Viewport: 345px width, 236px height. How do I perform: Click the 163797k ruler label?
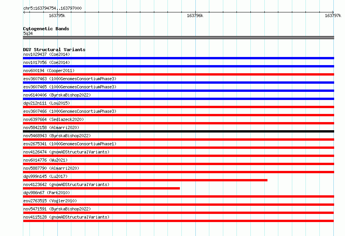(333, 16)
